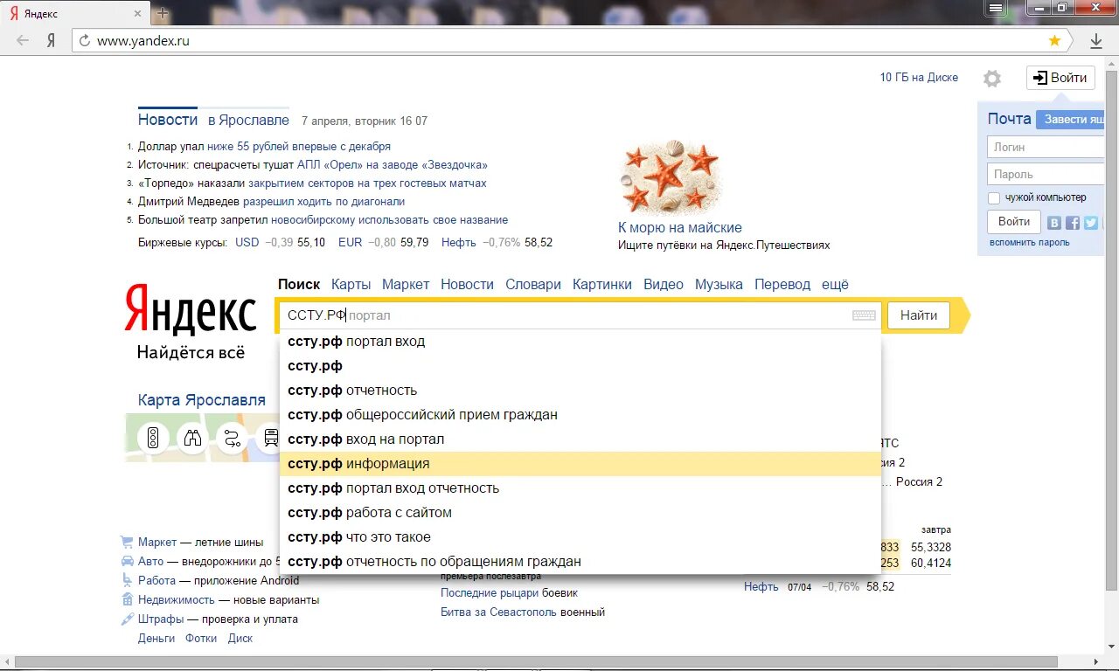1119x671 pixels.
Task: Show traffic on Yaroslavl map icon
Action: 153,438
